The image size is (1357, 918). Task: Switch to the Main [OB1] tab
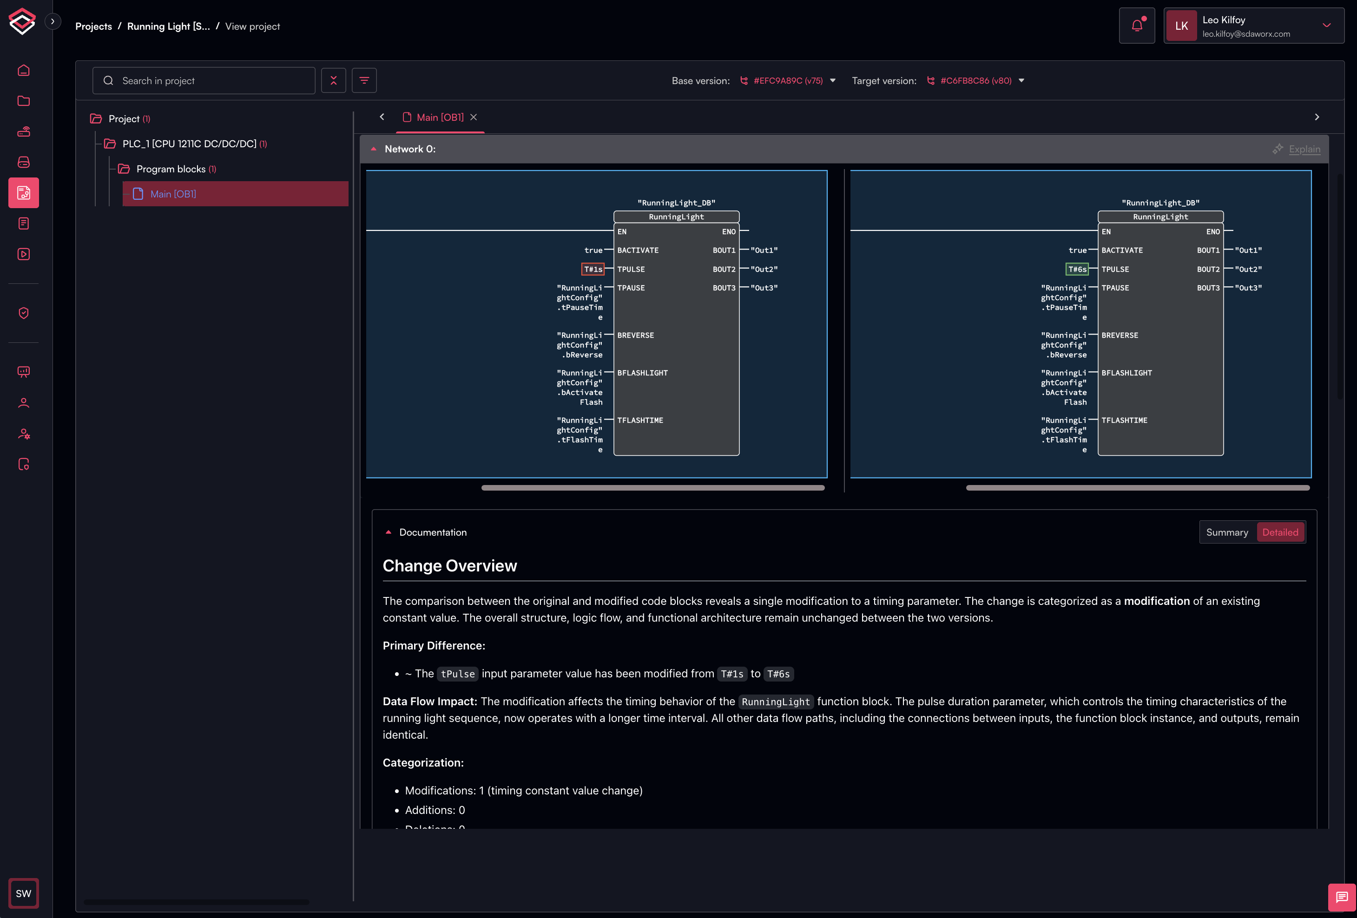click(439, 117)
